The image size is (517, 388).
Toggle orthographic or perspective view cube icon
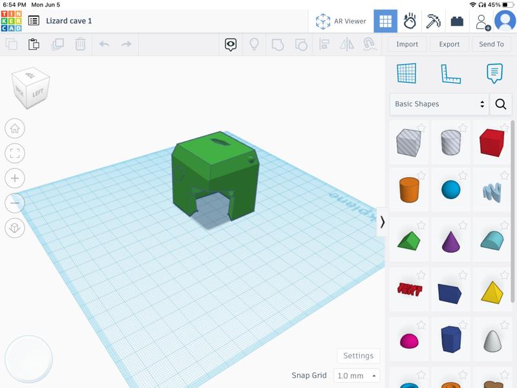click(x=15, y=228)
